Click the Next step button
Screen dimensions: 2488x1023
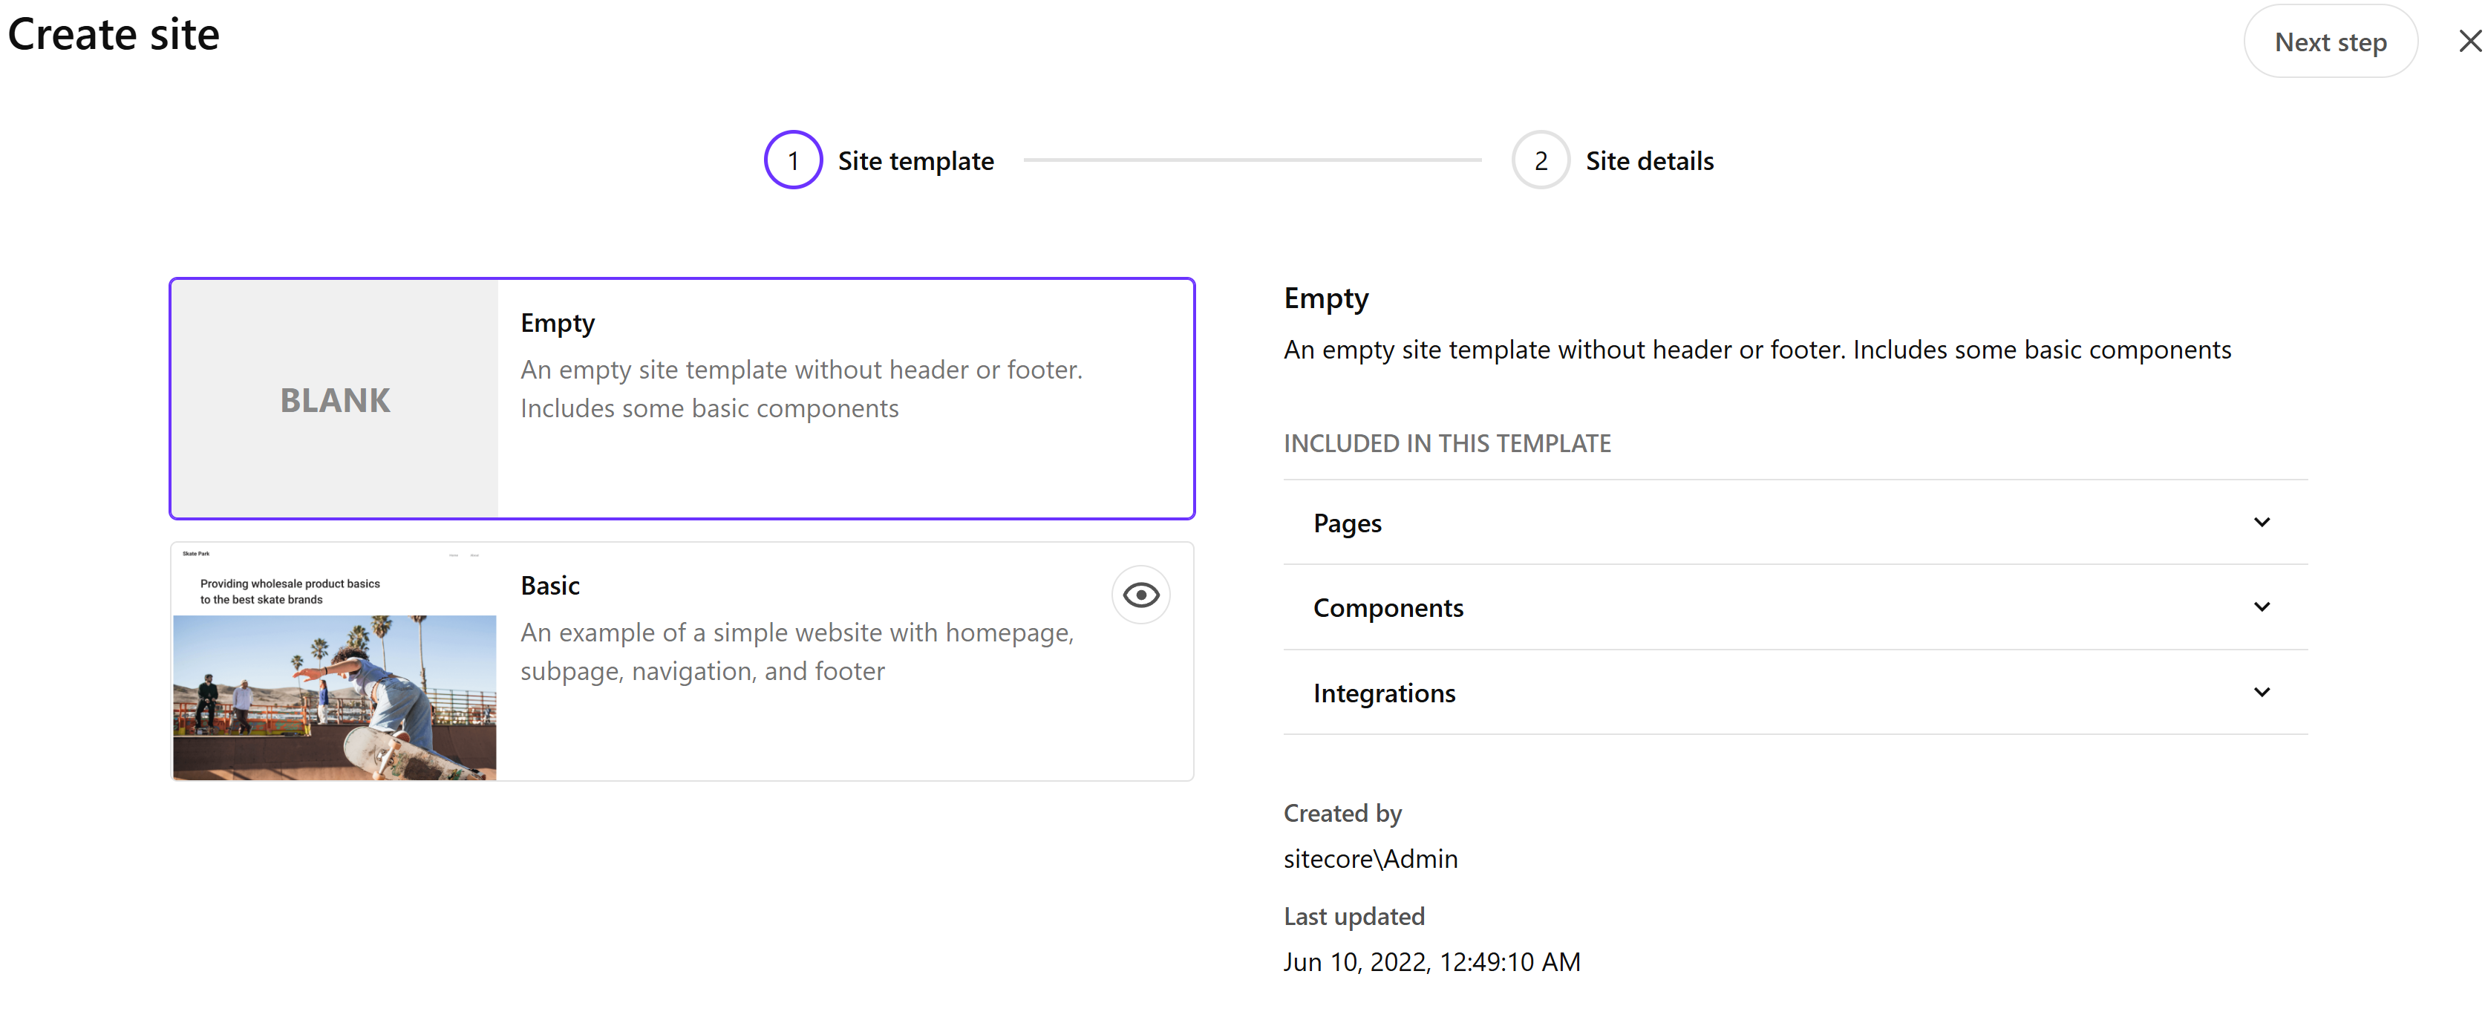click(x=2330, y=41)
